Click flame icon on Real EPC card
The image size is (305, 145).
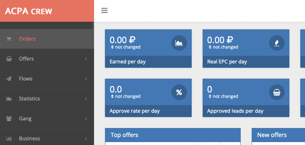(x=277, y=43)
